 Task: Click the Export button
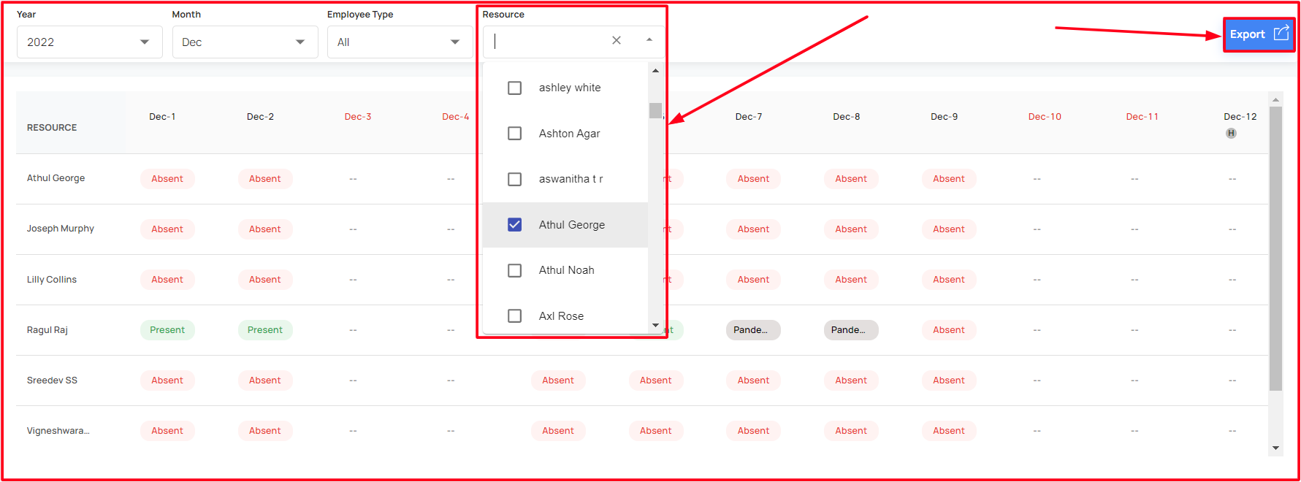(x=1259, y=34)
